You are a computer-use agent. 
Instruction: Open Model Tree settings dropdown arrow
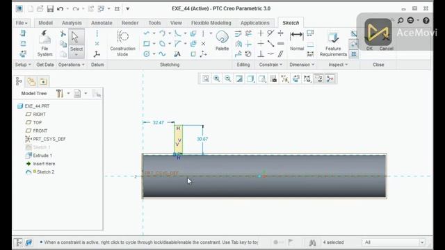click(68, 93)
